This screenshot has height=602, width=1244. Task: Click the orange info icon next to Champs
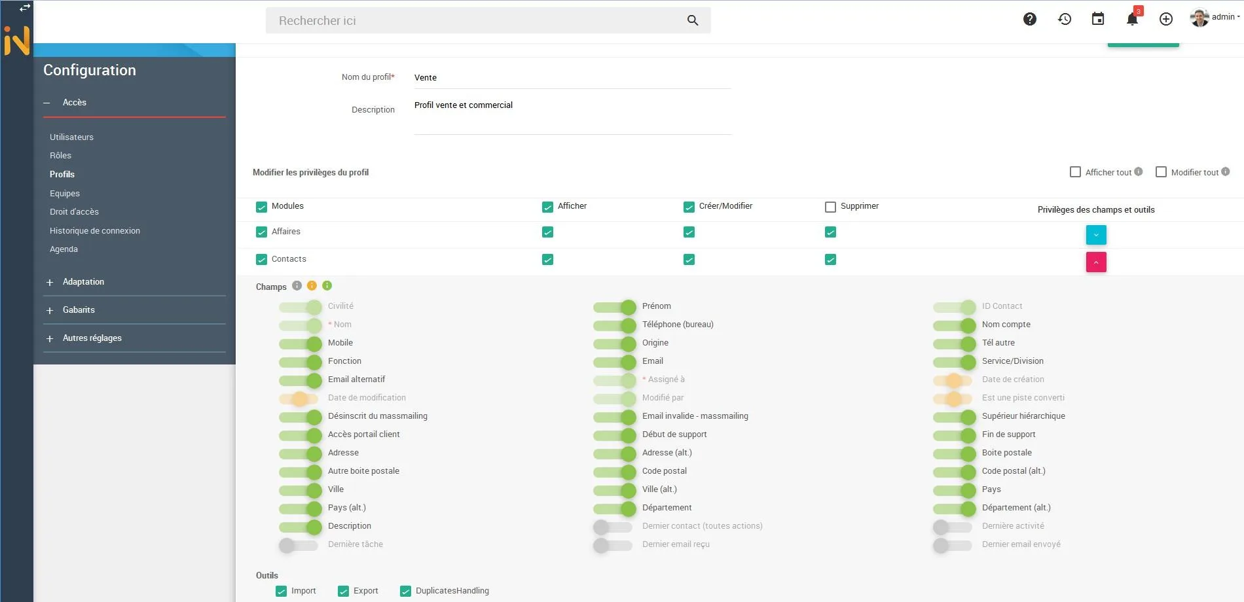point(312,285)
